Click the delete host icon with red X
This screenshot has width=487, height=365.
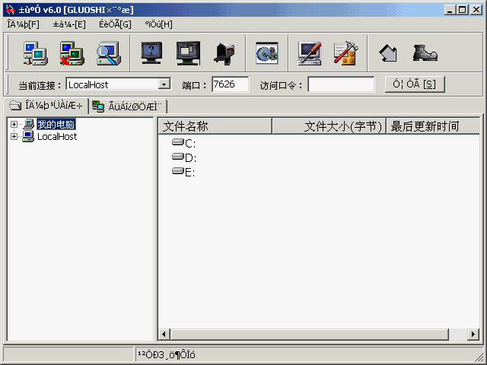pos(72,53)
